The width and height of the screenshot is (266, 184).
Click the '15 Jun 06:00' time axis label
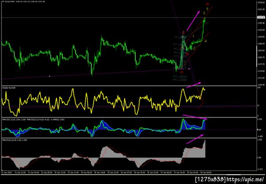point(86,172)
